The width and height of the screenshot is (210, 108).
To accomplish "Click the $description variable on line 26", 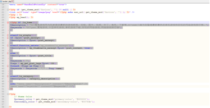I will point(18,25).
